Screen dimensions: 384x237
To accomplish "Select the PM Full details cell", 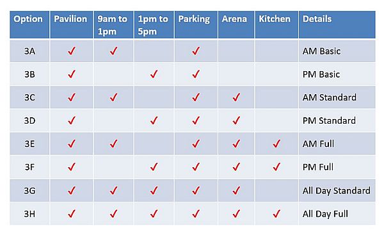I will [337, 167].
